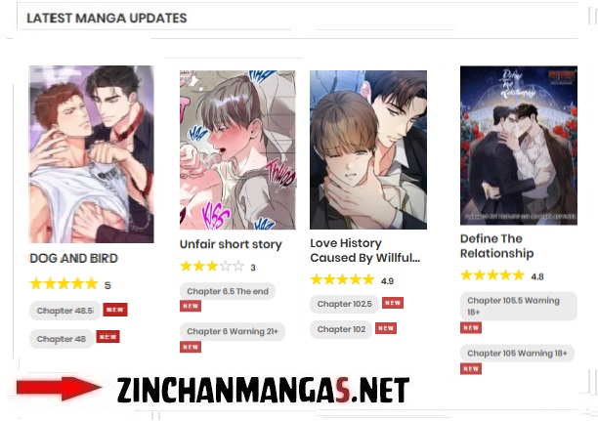598x421 pixels.
Task: Click the three-star rating of Unfair short story
Action: point(212,266)
